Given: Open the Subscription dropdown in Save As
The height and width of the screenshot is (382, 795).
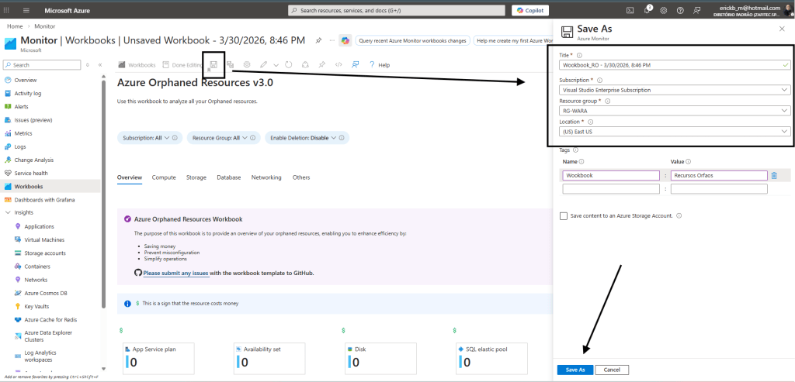Looking at the screenshot, I should [x=674, y=90].
